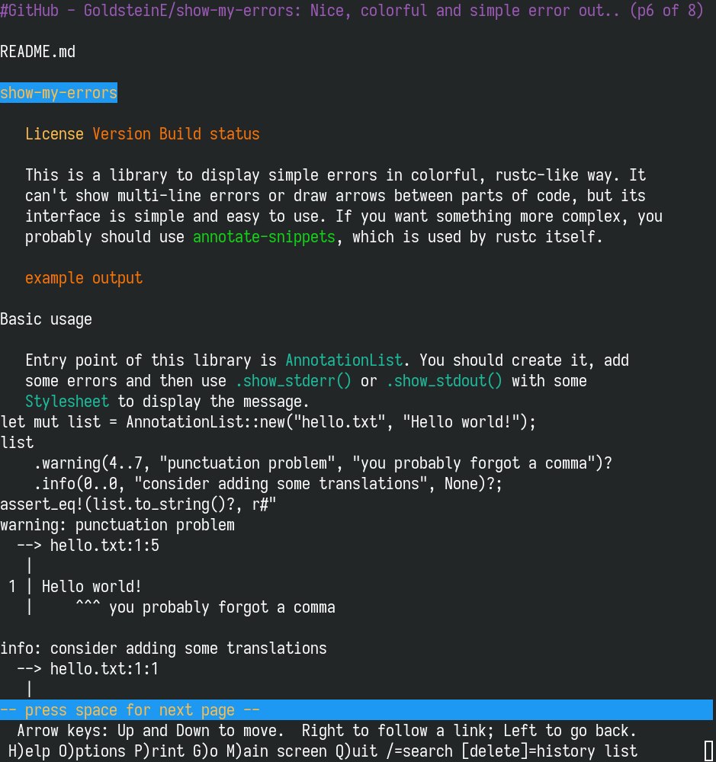Viewport: 716px width, 762px height.
Task: Open the example output image link
Action: (84, 278)
